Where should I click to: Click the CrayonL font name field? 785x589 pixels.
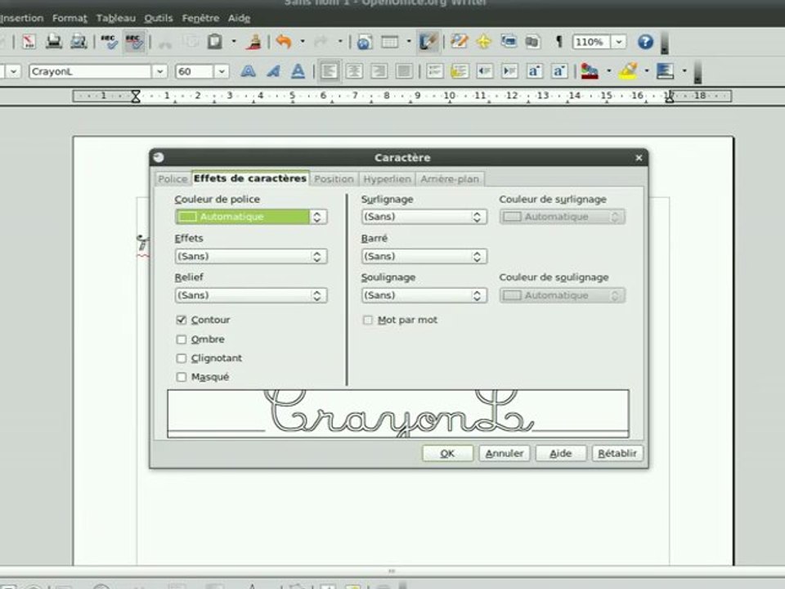pyautogui.click(x=90, y=71)
